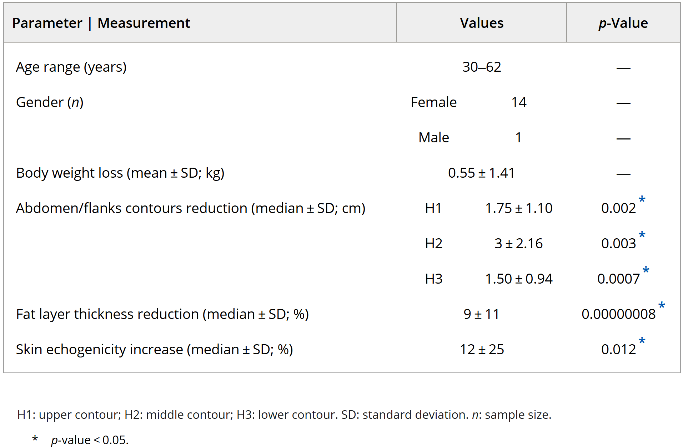Select the H1 value 1.75 ± 1.10
Image resolution: width=683 pixels, height=447 pixels.
(x=518, y=208)
